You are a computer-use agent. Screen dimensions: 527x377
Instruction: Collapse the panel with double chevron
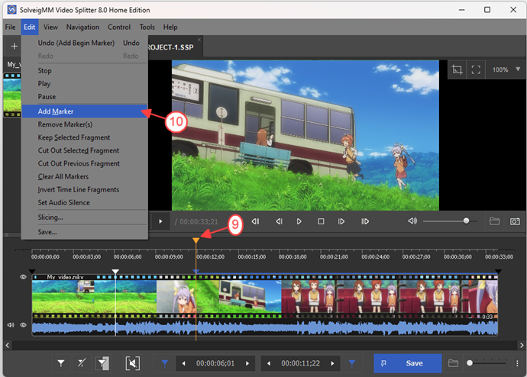click(6, 234)
